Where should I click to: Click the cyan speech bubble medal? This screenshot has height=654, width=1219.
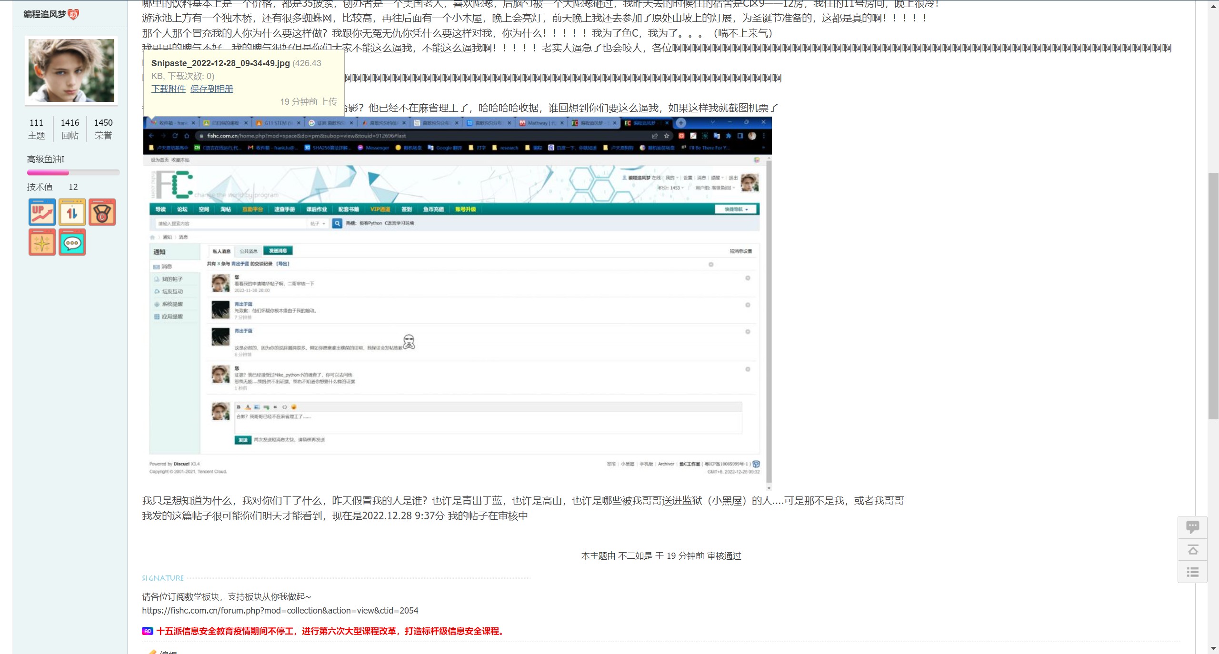coord(72,242)
